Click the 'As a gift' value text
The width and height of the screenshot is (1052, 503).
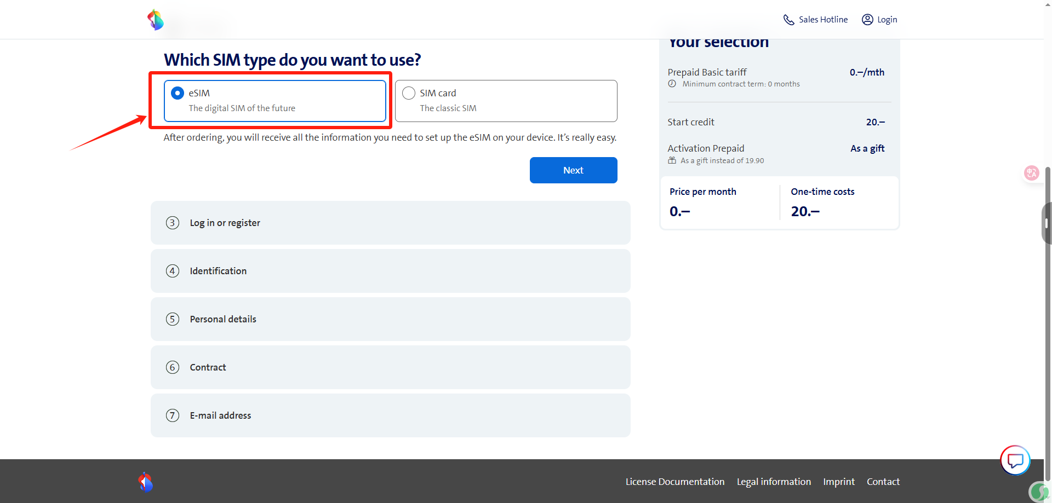click(x=867, y=148)
